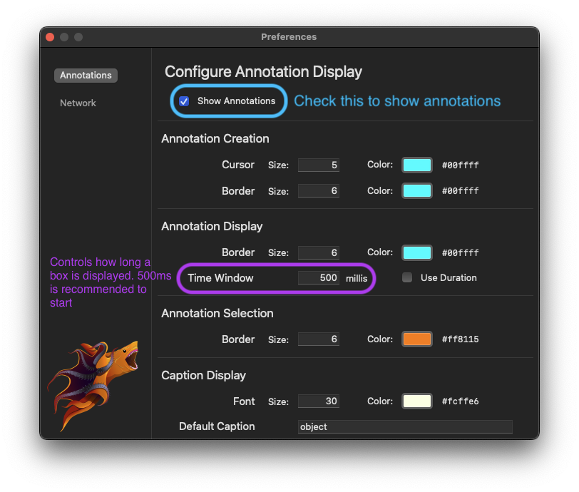Edit the Annotation Selection Border size
The width and height of the screenshot is (579, 492).
click(x=319, y=339)
